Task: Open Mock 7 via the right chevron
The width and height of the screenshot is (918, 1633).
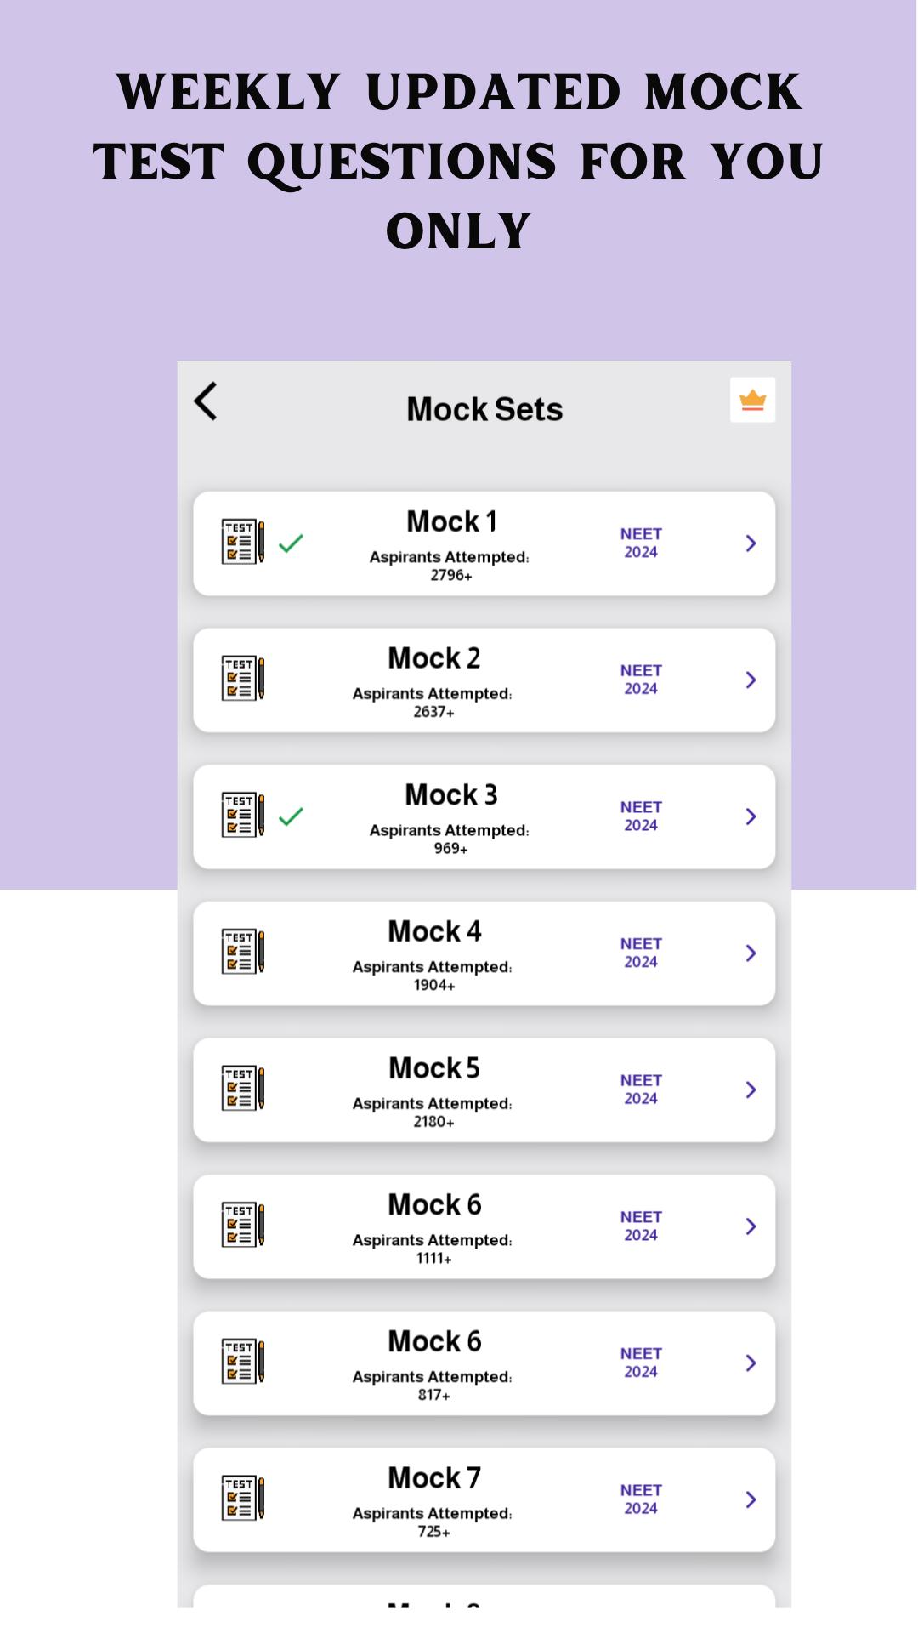Action: pos(751,1499)
